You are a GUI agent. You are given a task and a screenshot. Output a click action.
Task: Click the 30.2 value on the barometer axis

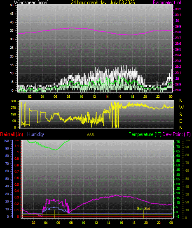pyautogui.click(x=178, y=9)
